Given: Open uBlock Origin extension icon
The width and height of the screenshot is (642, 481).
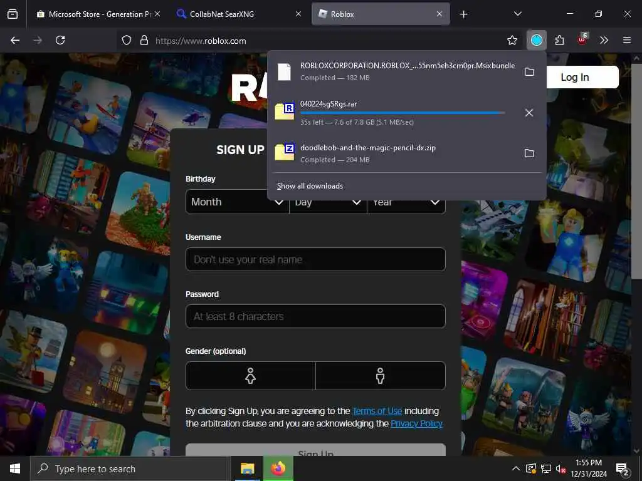Looking at the screenshot, I should pos(582,39).
